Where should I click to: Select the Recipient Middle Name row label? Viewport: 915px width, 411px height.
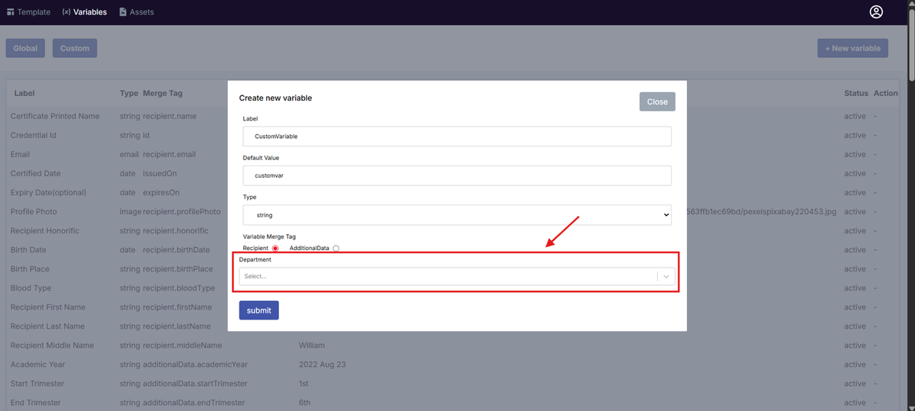click(53, 345)
